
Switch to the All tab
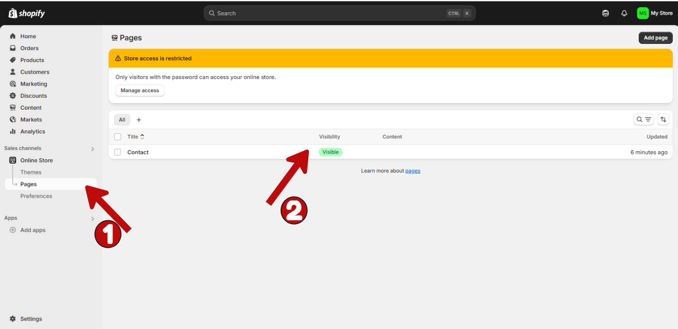(122, 120)
